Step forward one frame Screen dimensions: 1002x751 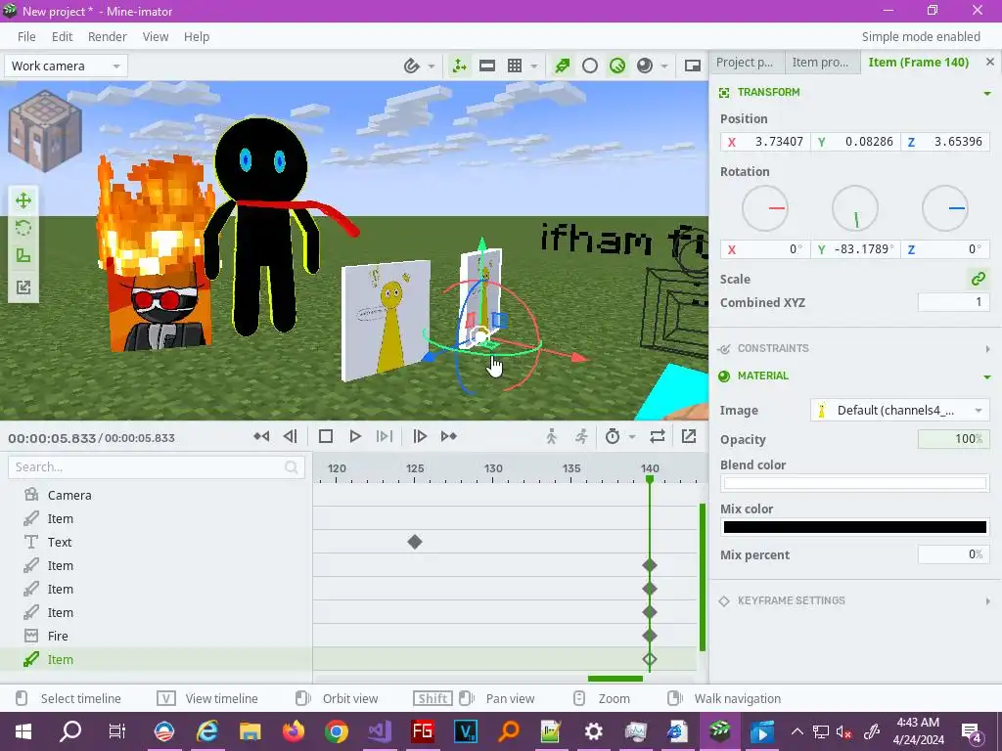(420, 436)
